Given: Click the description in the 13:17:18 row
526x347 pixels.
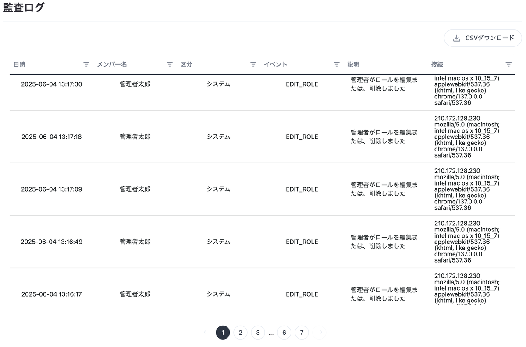Looking at the screenshot, I should (384, 137).
